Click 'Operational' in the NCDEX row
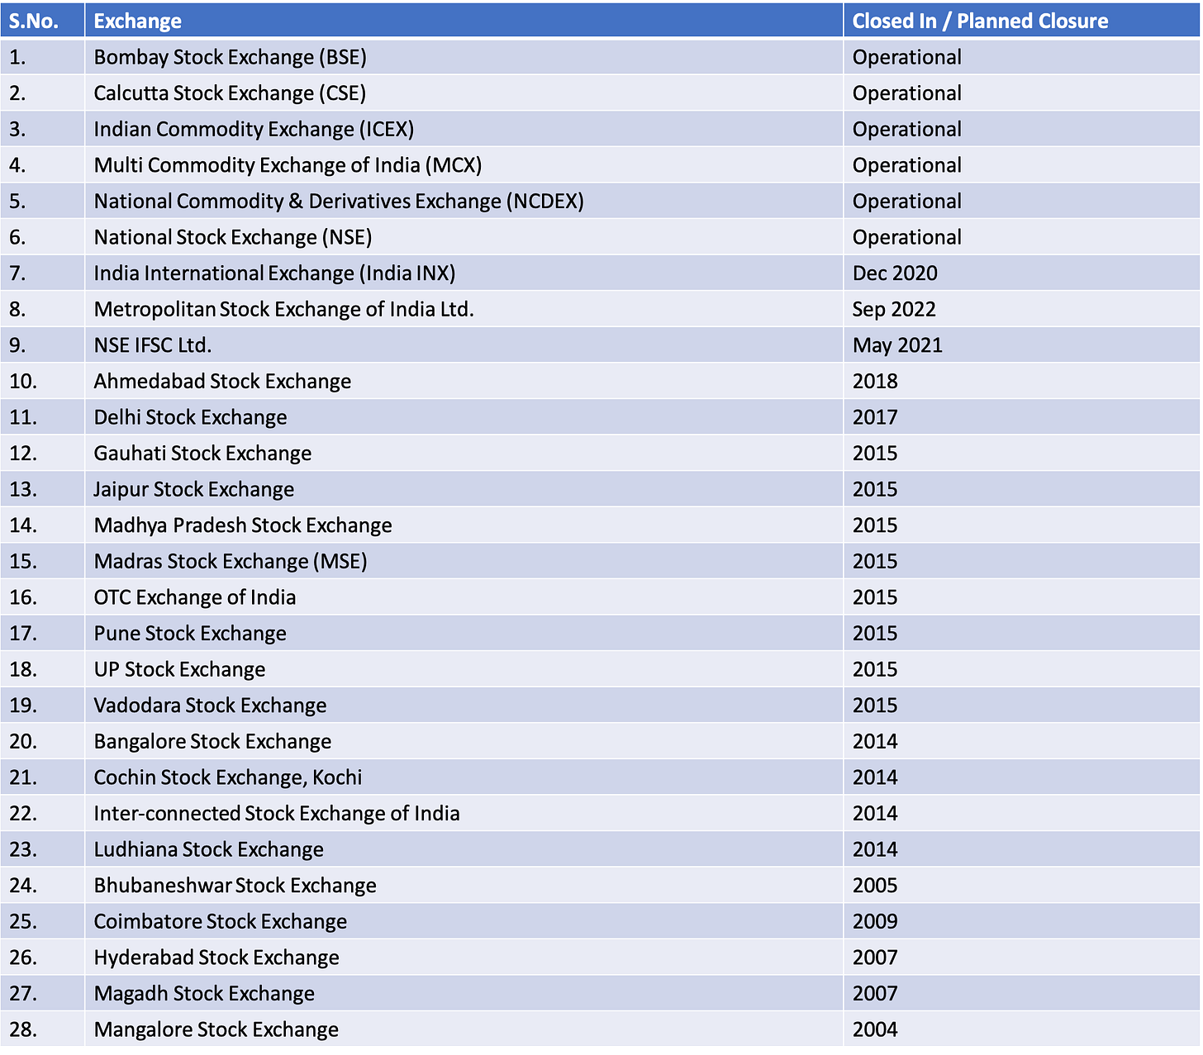The width and height of the screenshot is (1203, 1055). [x=906, y=201]
